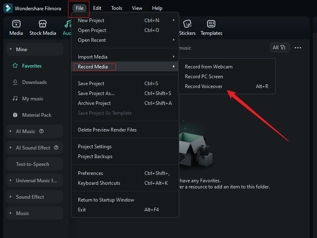Expand the New Project submenu arrow
Screen dimensions: 317x238
[x=173, y=20]
